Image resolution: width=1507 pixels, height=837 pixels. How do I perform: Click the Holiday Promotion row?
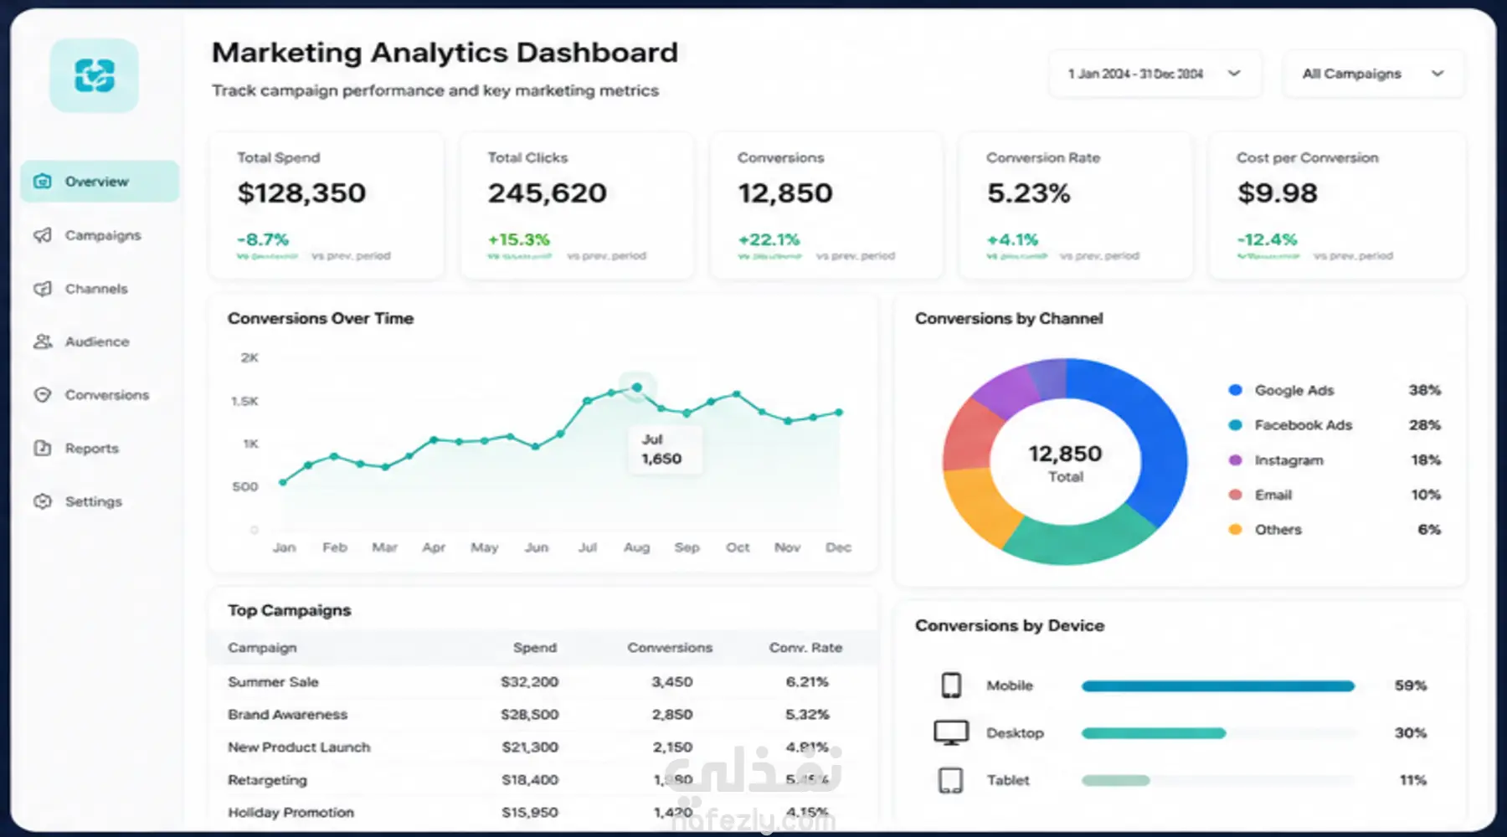(543, 813)
